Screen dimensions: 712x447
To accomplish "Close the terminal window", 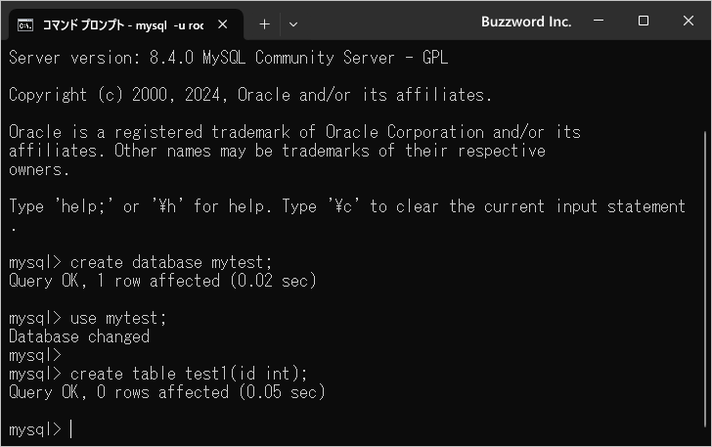I will tap(688, 21).
